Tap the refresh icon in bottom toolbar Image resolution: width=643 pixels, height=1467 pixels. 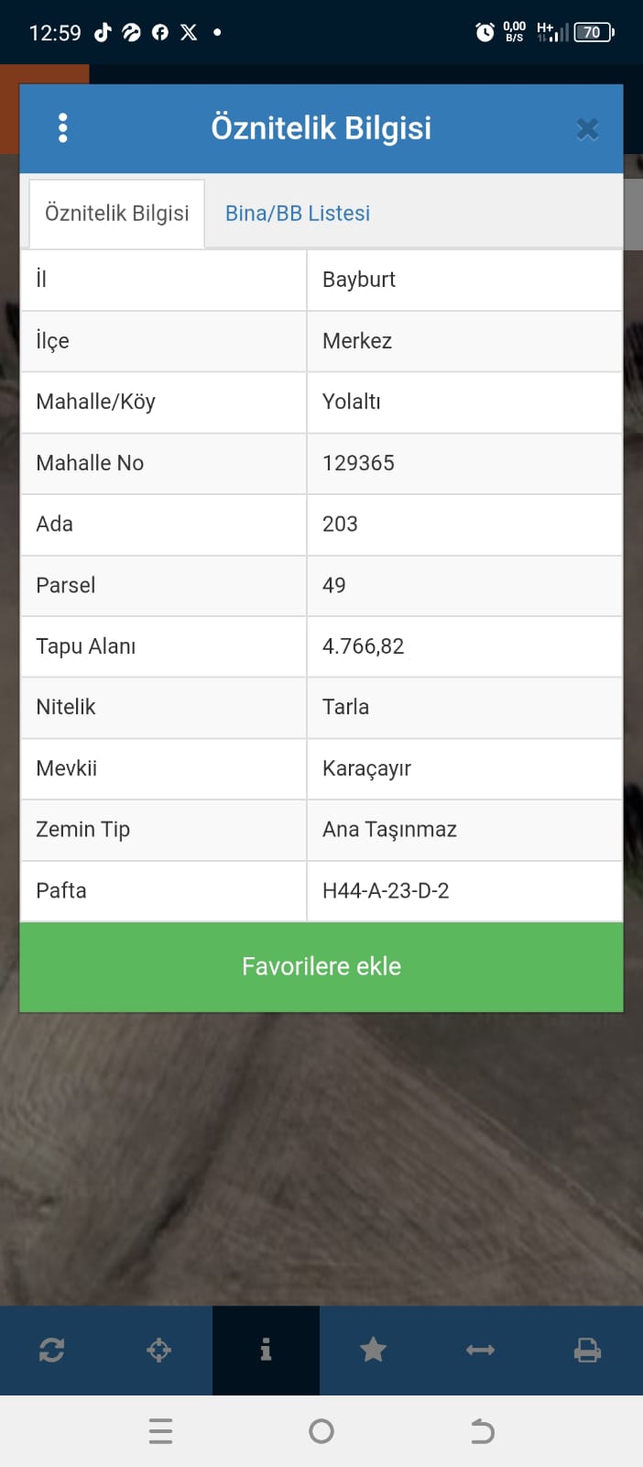[52, 1350]
